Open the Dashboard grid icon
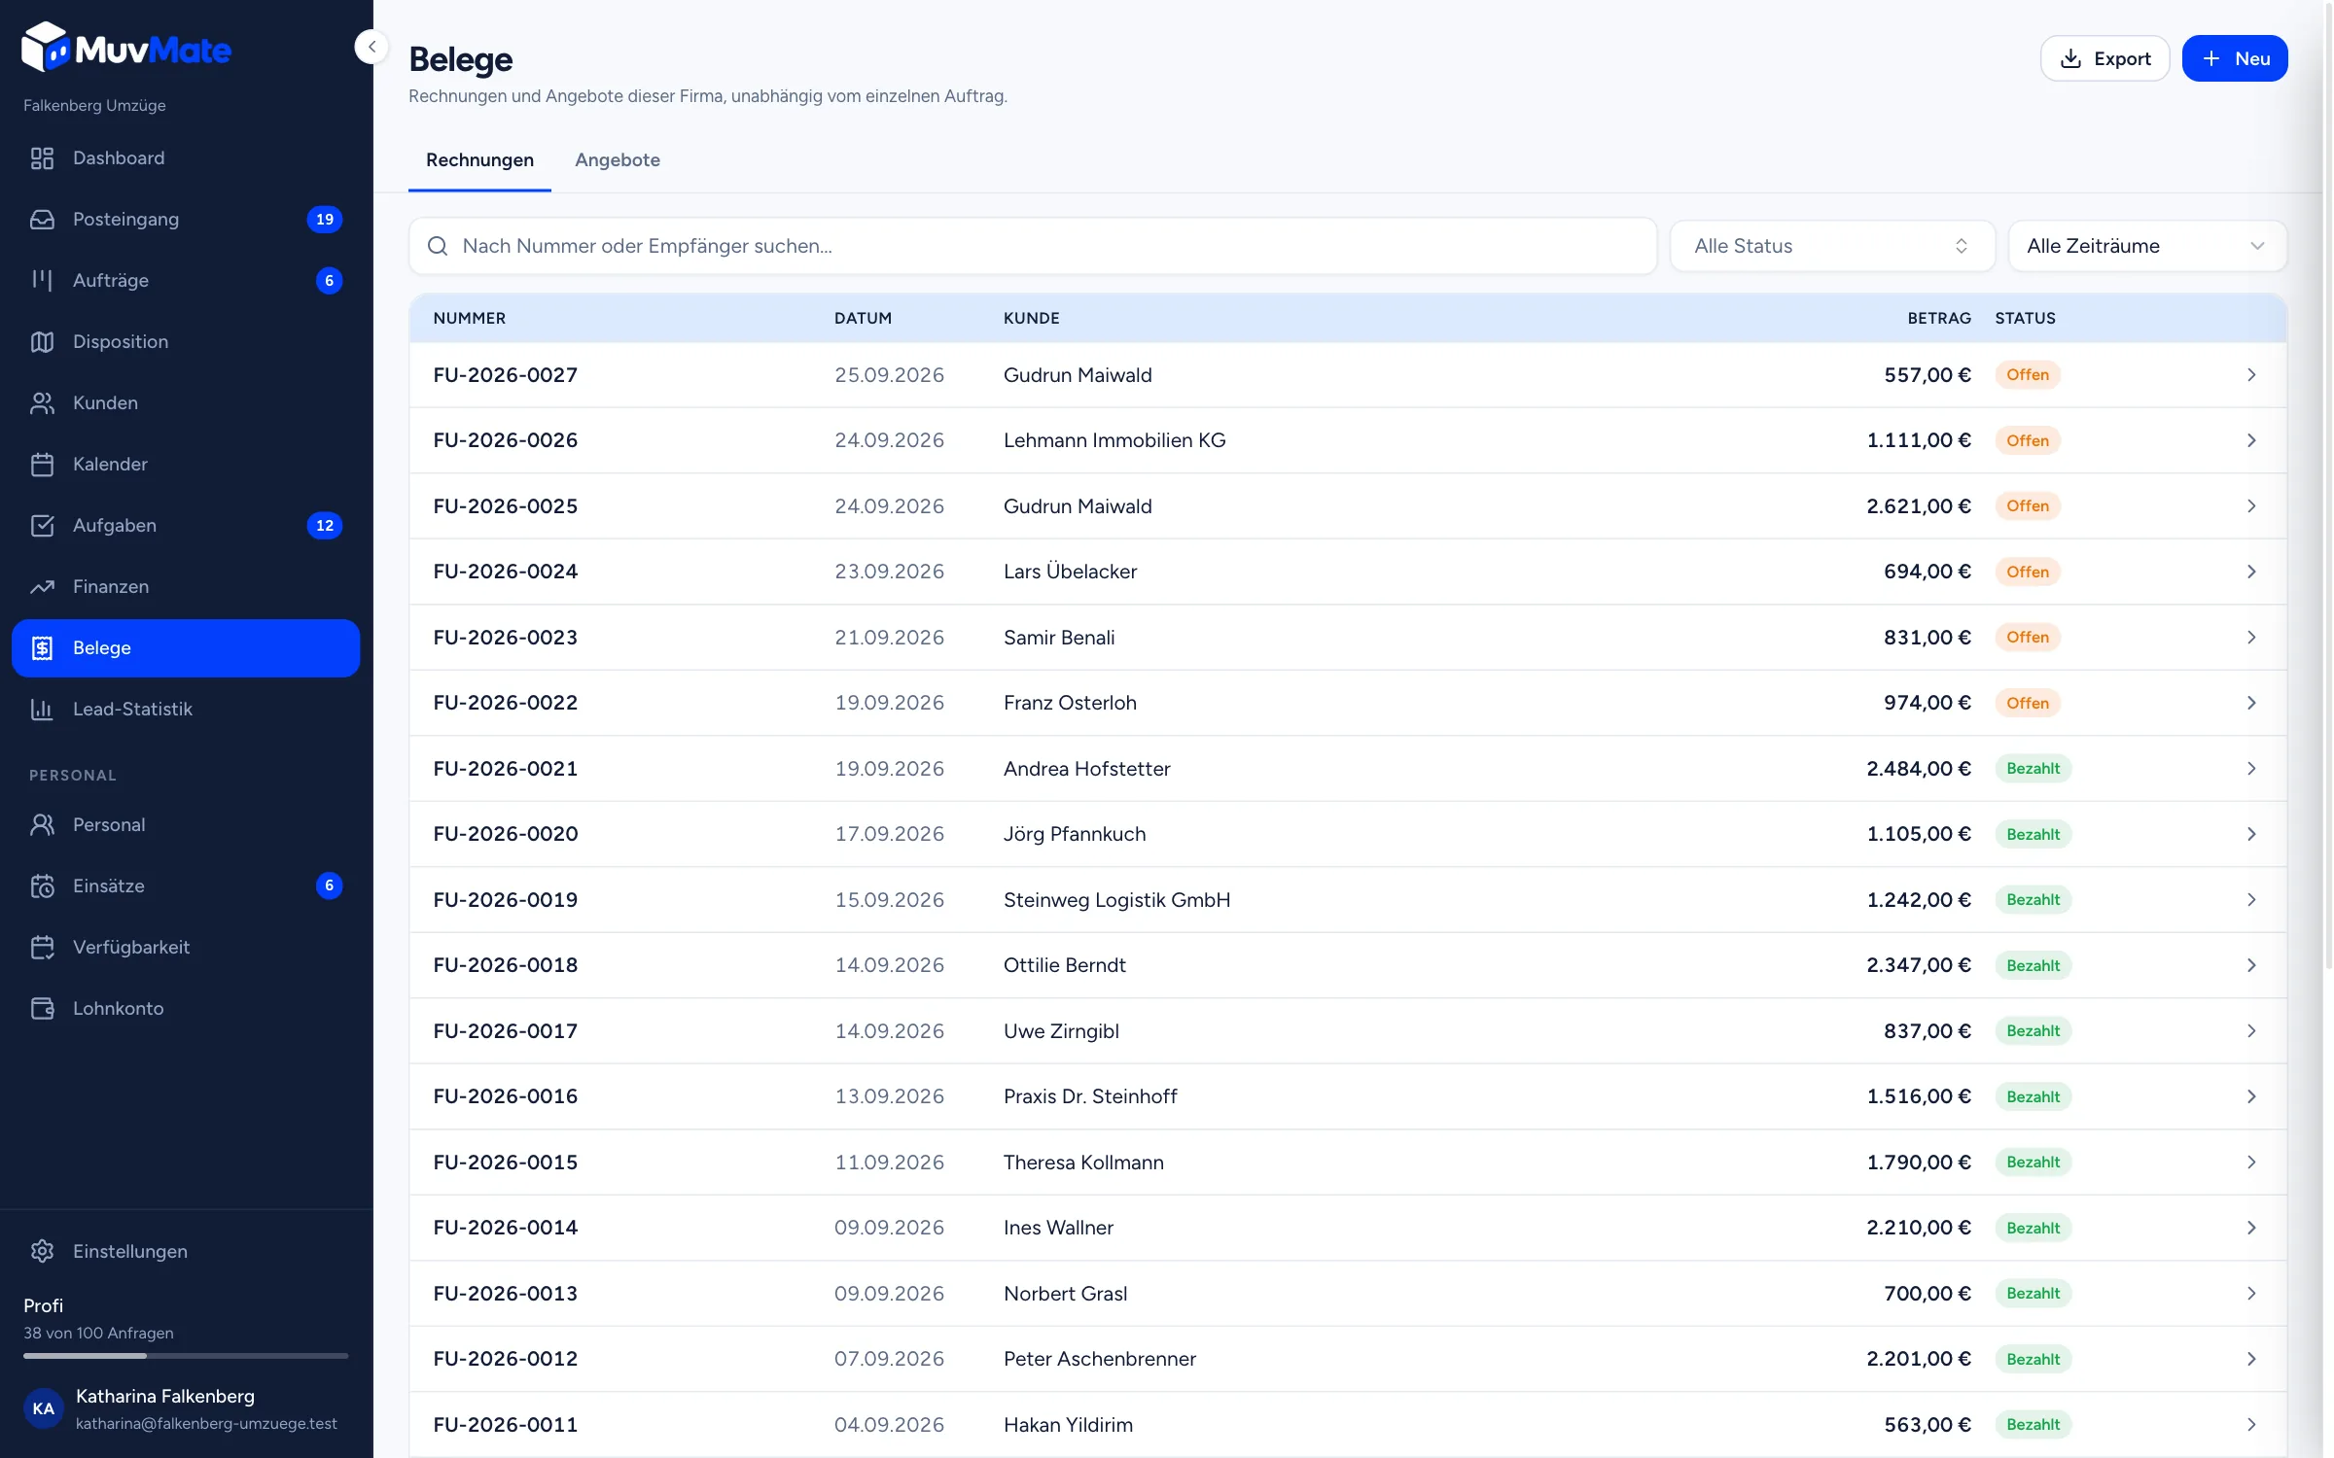2334x1458 pixels. point(42,158)
